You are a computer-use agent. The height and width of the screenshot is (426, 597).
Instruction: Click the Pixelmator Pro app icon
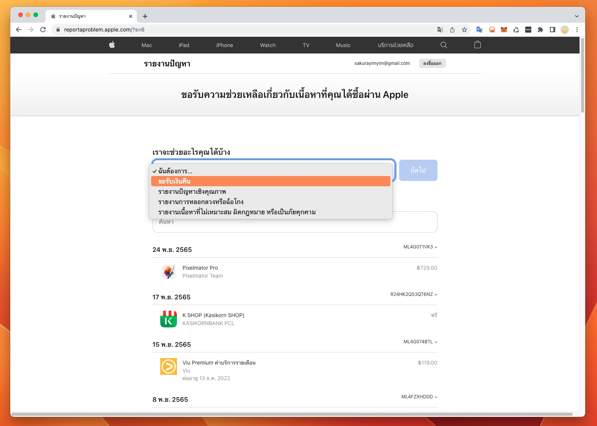point(168,272)
